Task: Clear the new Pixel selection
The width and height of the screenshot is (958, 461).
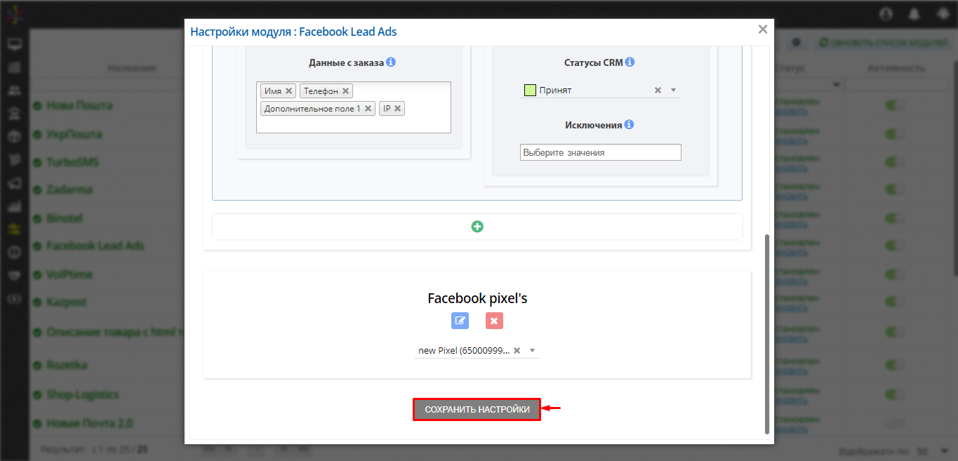Action: click(x=517, y=350)
